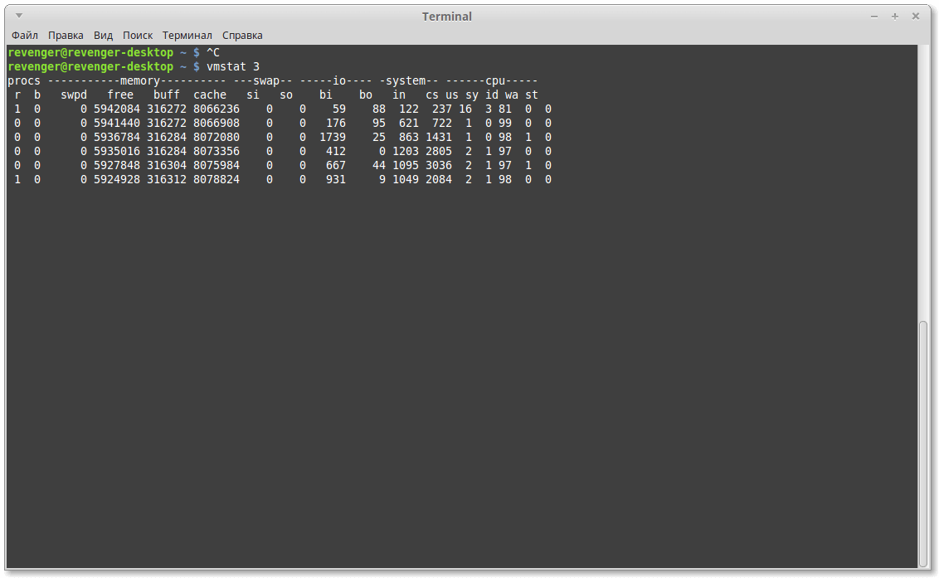939x578 pixels.
Task: Click cs value 2084
Action: coord(439,179)
